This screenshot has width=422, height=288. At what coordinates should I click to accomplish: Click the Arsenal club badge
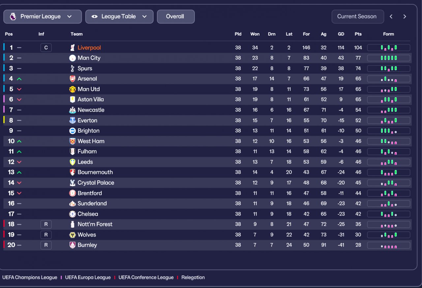[x=73, y=79]
